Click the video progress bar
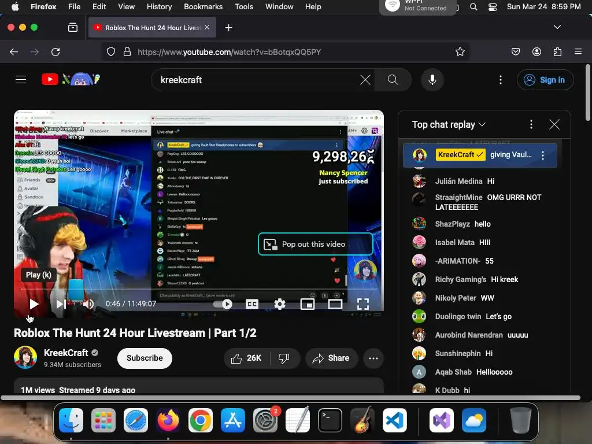The height and width of the screenshot is (444, 592). click(199, 290)
